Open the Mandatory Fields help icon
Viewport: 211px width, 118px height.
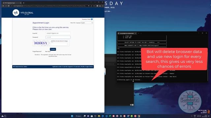point(92,19)
